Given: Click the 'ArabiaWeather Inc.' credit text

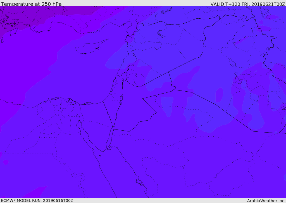Looking at the screenshot, I should [x=266, y=201].
